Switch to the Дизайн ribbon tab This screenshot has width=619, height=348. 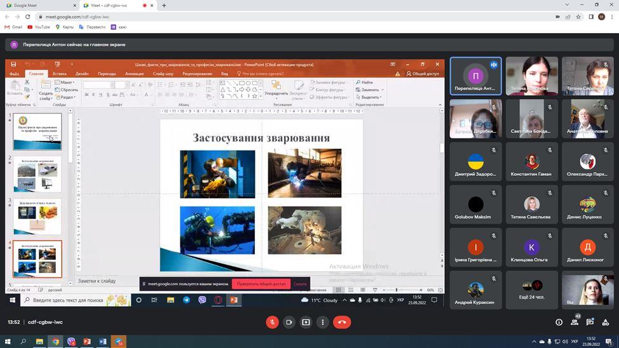tap(82, 74)
